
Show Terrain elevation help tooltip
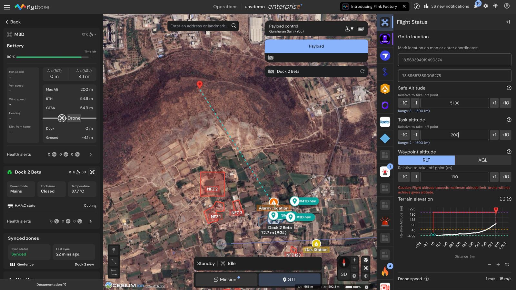coord(509,199)
